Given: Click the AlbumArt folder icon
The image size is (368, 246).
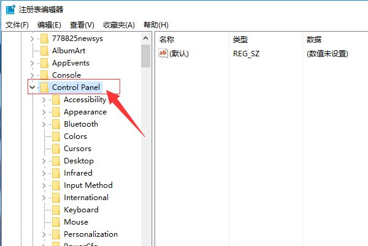Looking at the screenshot, I should [x=44, y=51].
